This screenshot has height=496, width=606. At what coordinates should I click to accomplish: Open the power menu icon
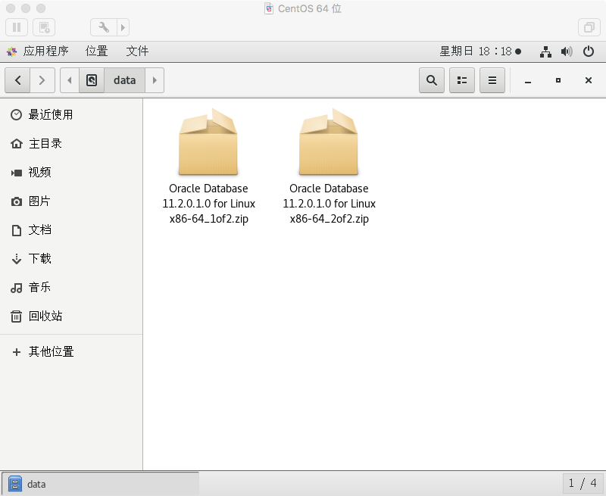coord(589,51)
